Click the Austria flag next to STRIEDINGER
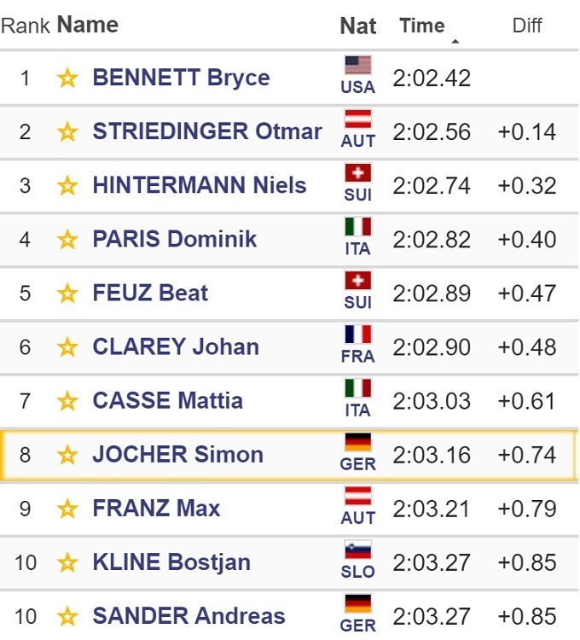 [357, 120]
